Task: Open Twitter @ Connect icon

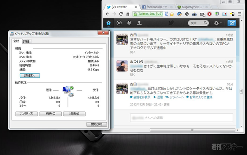Action: (x=119, y=23)
